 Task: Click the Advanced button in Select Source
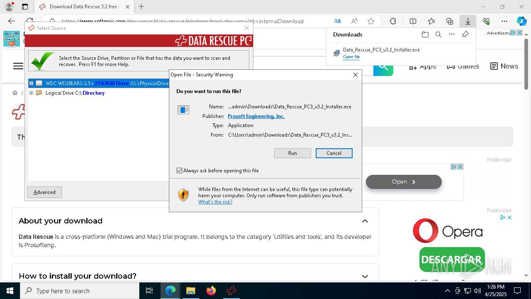click(x=44, y=192)
